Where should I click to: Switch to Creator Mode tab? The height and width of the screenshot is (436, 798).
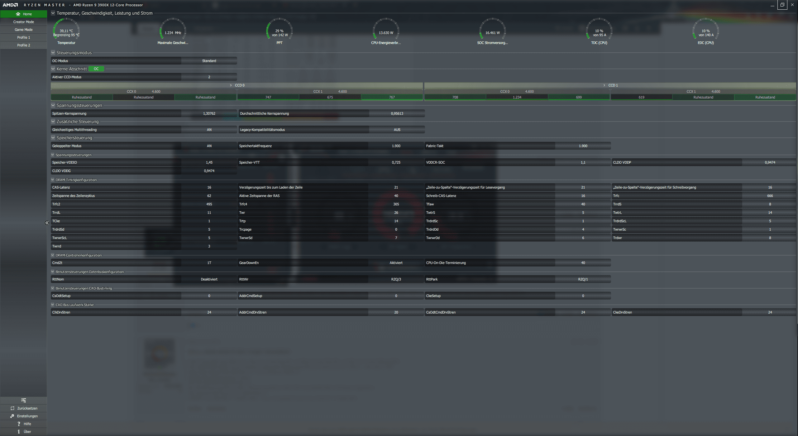point(23,22)
